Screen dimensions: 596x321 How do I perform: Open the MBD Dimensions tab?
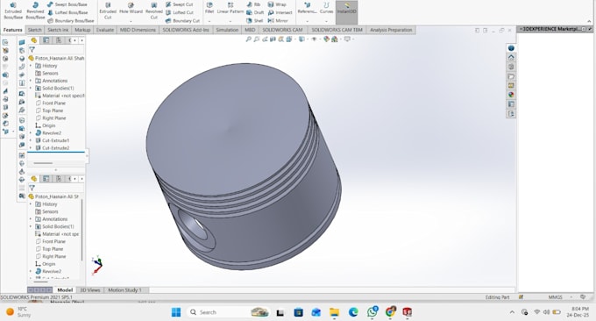click(x=138, y=30)
